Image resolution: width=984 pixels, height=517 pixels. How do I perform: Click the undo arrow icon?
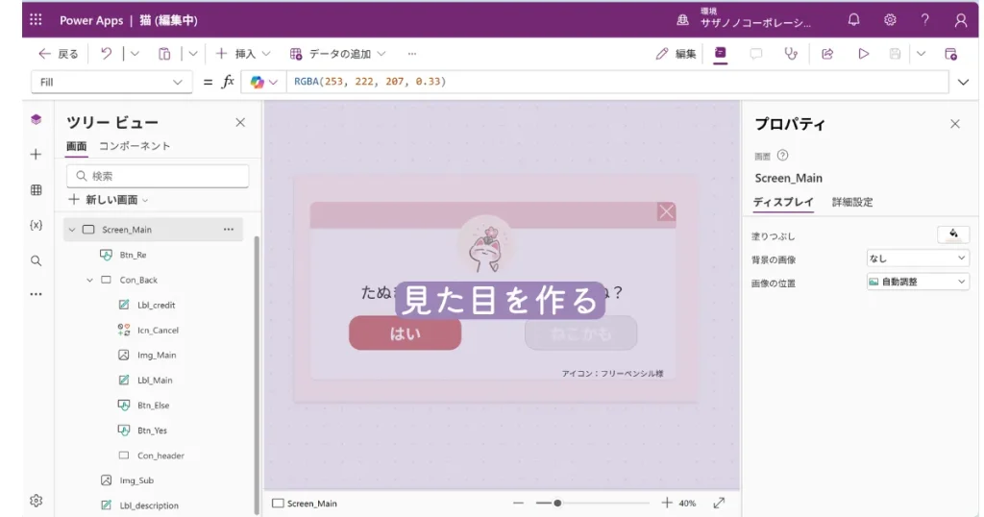pyautogui.click(x=107, y=54)
